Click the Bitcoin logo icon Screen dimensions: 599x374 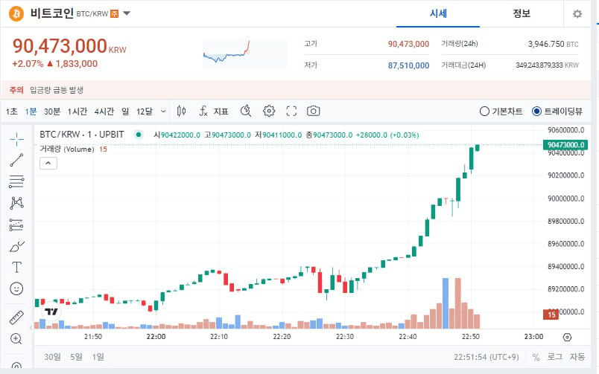tap(16, 14)
